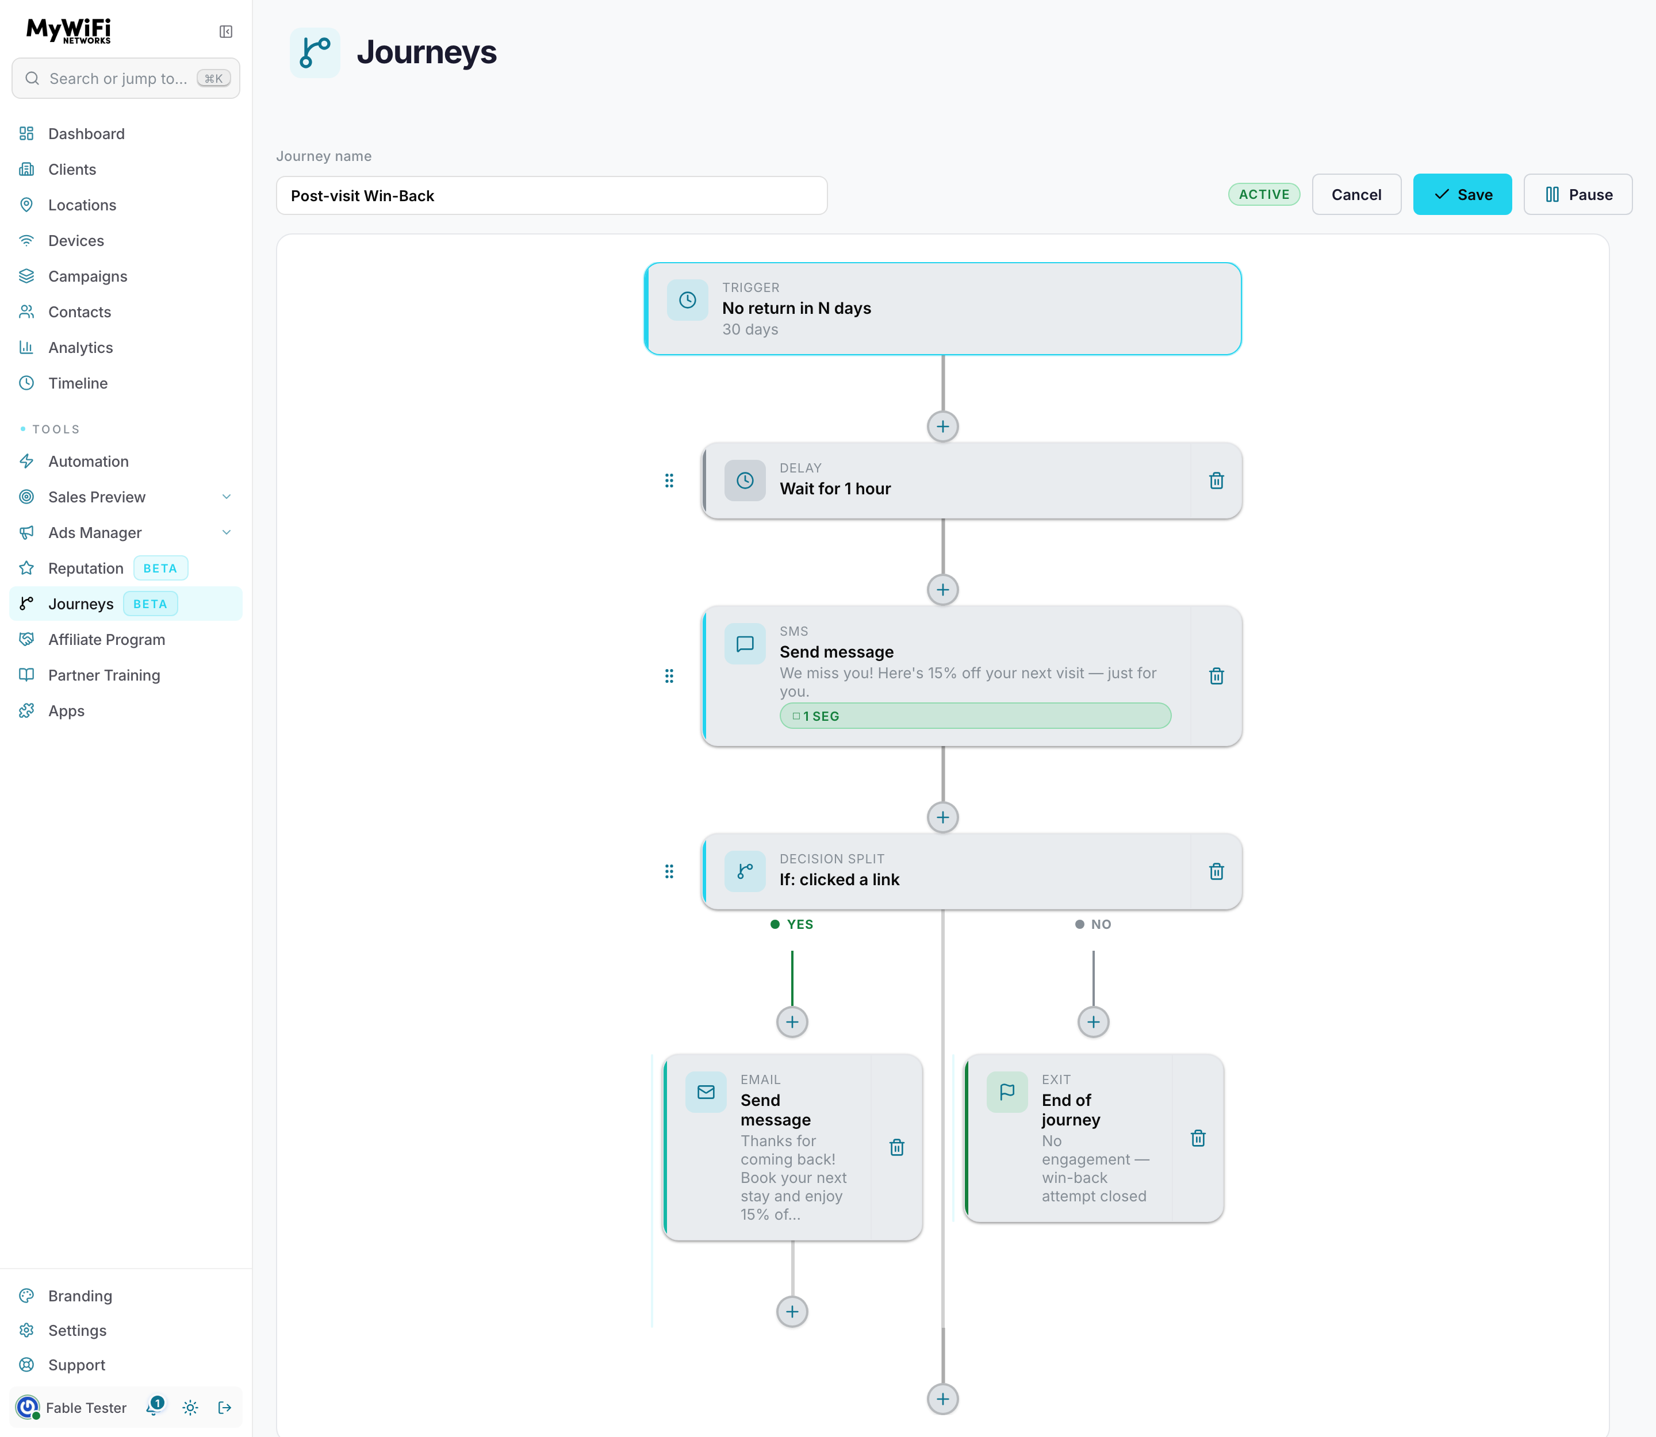This screenshot has width=1656, height=1437.
Task: Add a step at the bottom of the journey
Action: click(x=943, y=1399)
